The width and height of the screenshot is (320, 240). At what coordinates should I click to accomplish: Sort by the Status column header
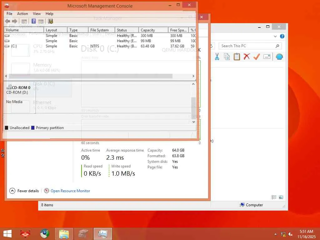pyautogui.click(x=127, y=30)
